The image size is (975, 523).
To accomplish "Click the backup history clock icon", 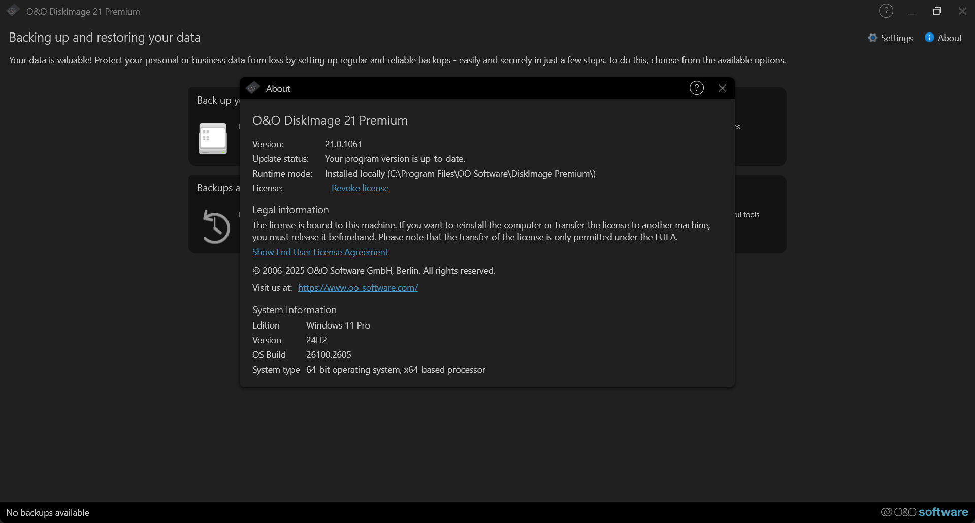I will [216, 226].
